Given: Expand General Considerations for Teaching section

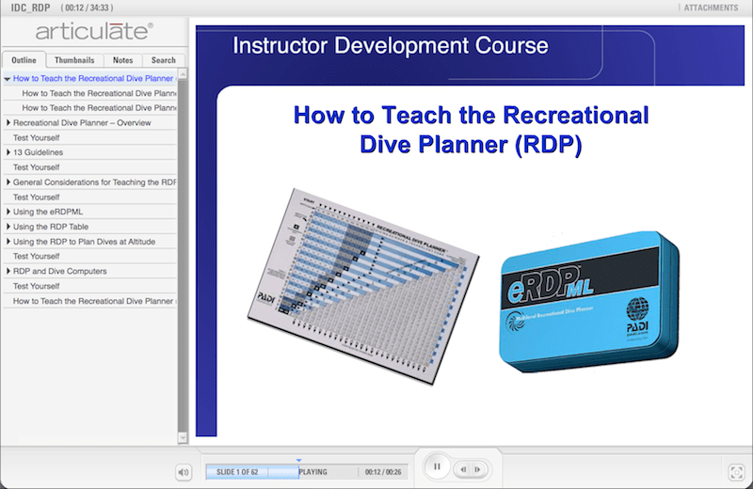Looking at the screenshot, I should point(8,181).
